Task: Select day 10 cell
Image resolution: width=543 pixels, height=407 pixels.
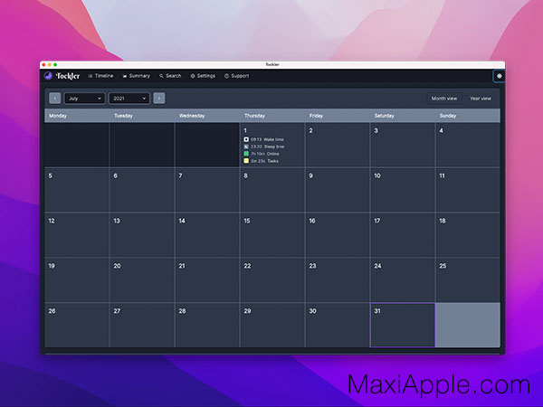Action: 403,190
